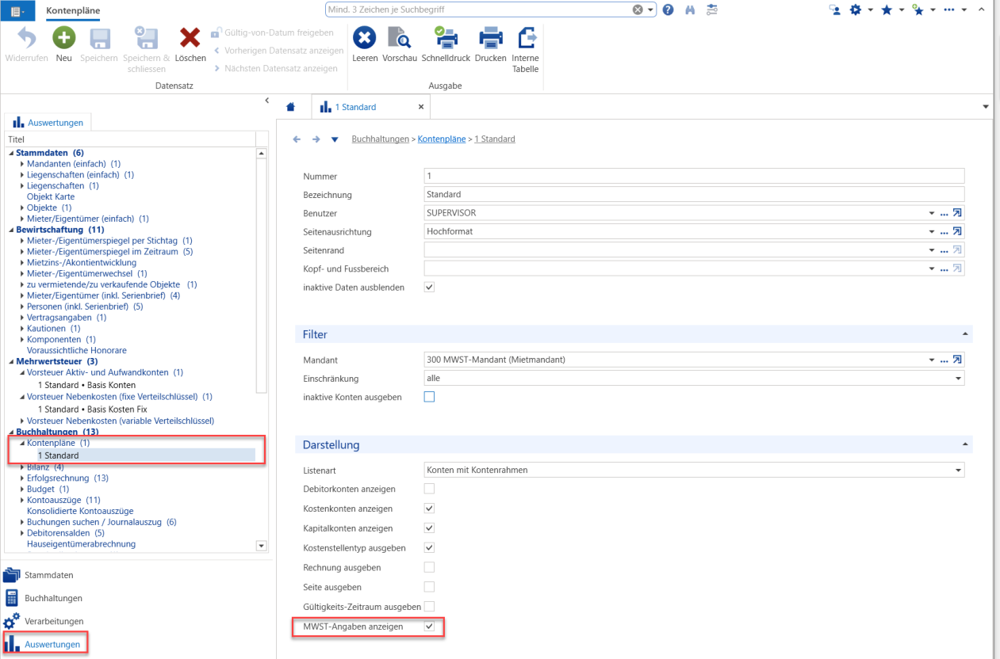Navigate back with breadcrumb left arrow
1000x659 pixels.
coord(297,139)
